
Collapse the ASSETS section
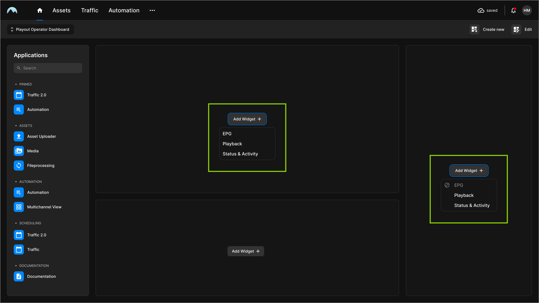(x=16, y=125)
